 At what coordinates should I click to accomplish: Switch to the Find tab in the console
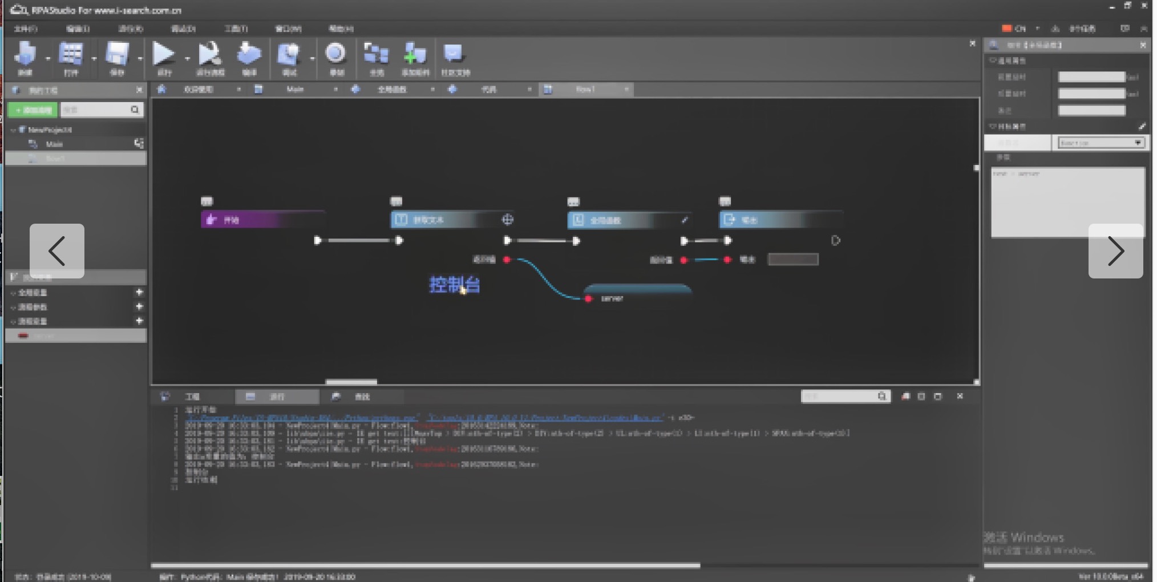(x=362, y=397)
